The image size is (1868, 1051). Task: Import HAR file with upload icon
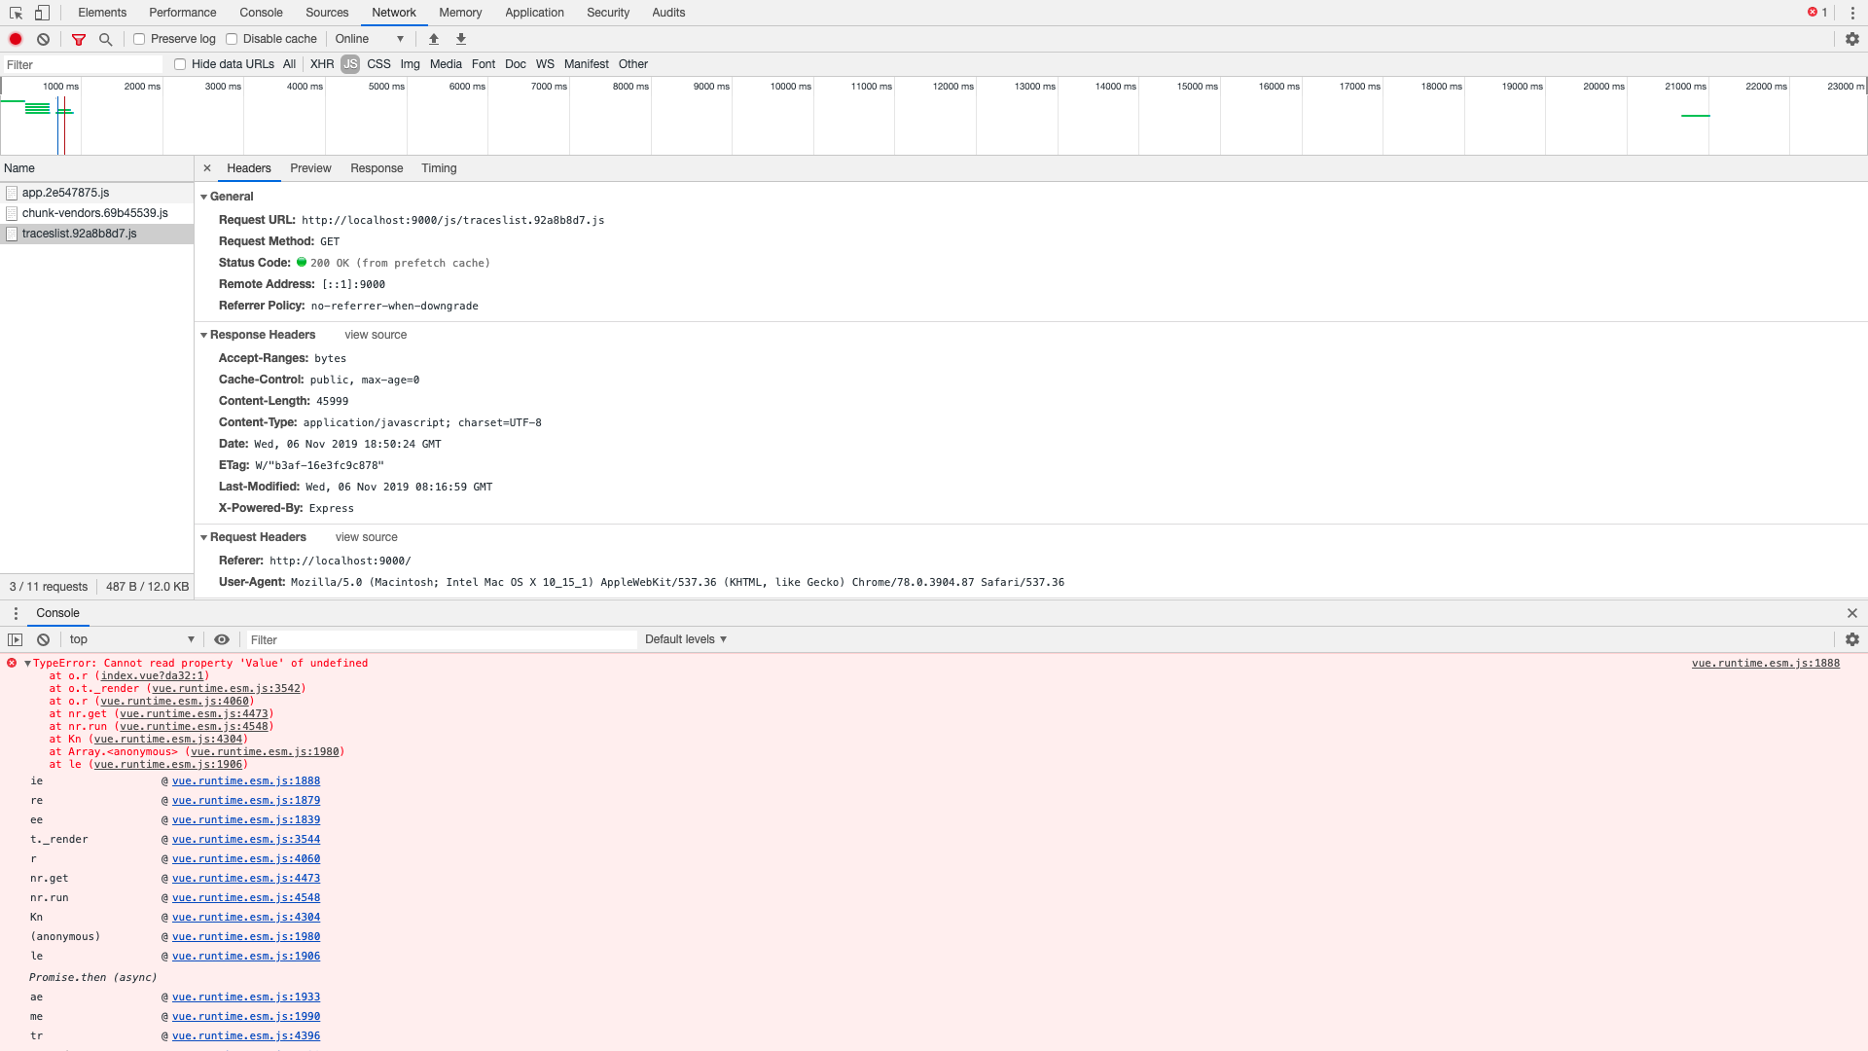[433, 39]
